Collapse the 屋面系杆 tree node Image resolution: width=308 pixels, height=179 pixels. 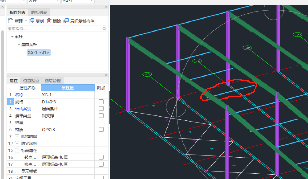tap(19, 45)
